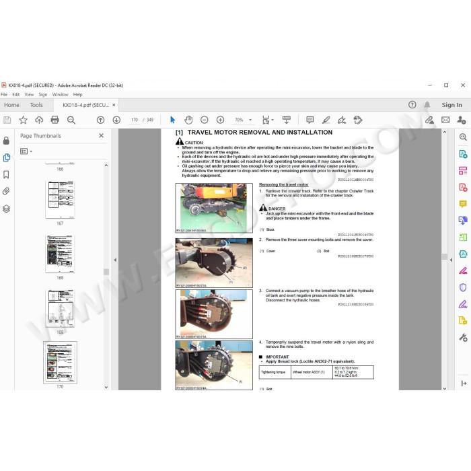Click the page number field showing 170

pos(135,120)
